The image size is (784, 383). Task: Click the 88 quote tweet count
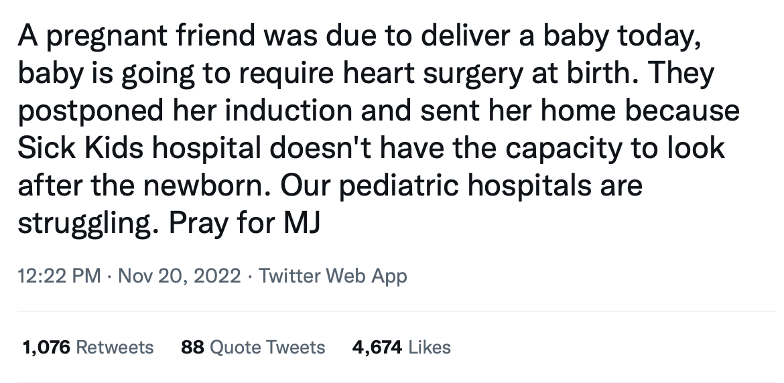[x=192, y=348]
